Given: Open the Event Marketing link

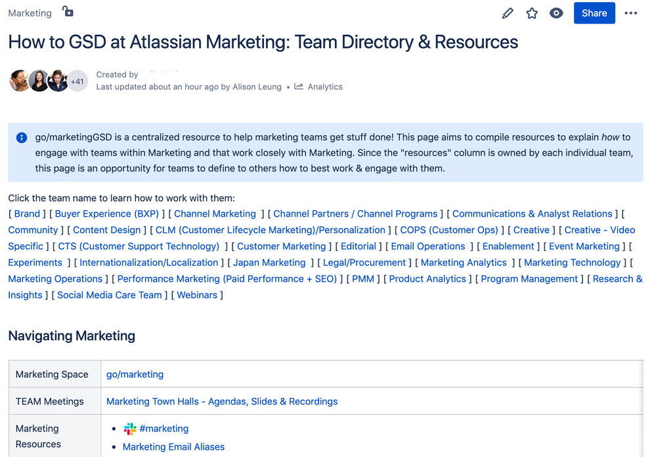Looking at the screenshot, I should pyautogui.click(x=584, y=246).
